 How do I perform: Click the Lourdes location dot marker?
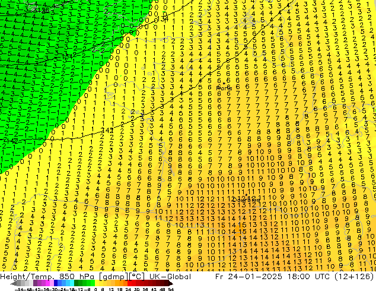coord(246,195)
